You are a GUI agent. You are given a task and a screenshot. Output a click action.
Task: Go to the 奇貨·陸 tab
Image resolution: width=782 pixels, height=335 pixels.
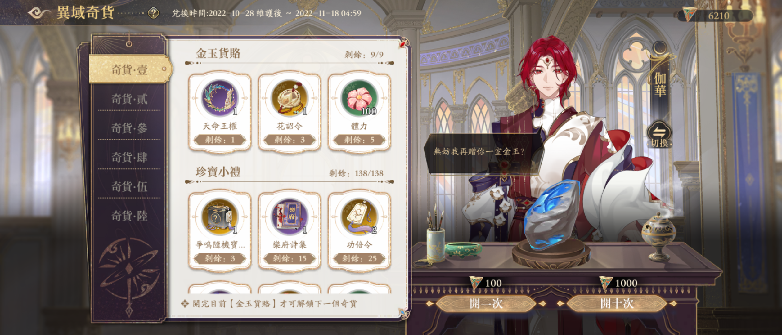(x=129, y=216)
